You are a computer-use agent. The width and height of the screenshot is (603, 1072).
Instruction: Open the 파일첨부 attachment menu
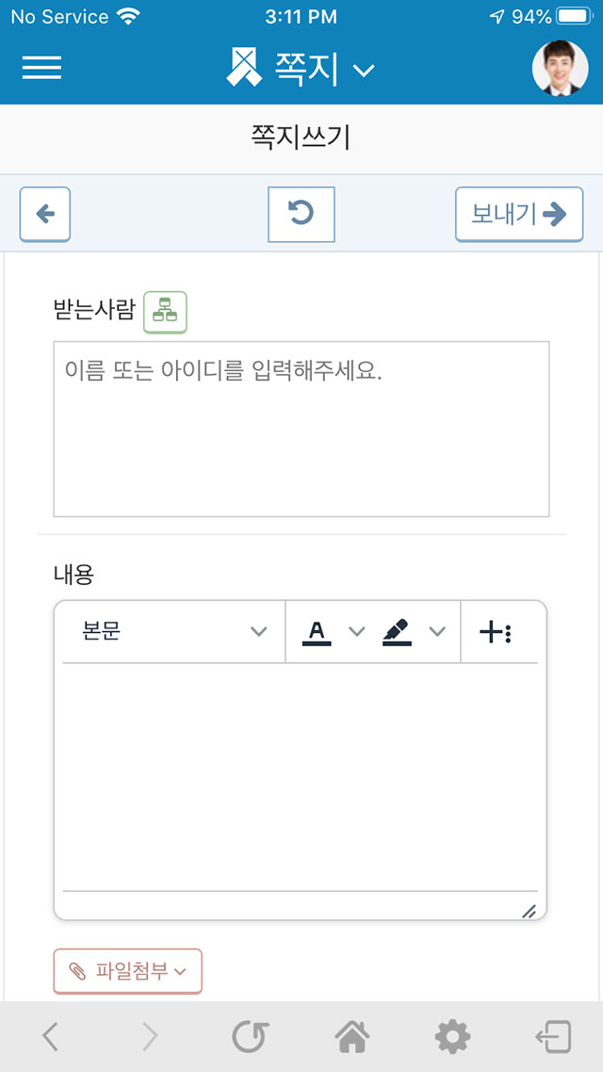(x=128, y=971)
